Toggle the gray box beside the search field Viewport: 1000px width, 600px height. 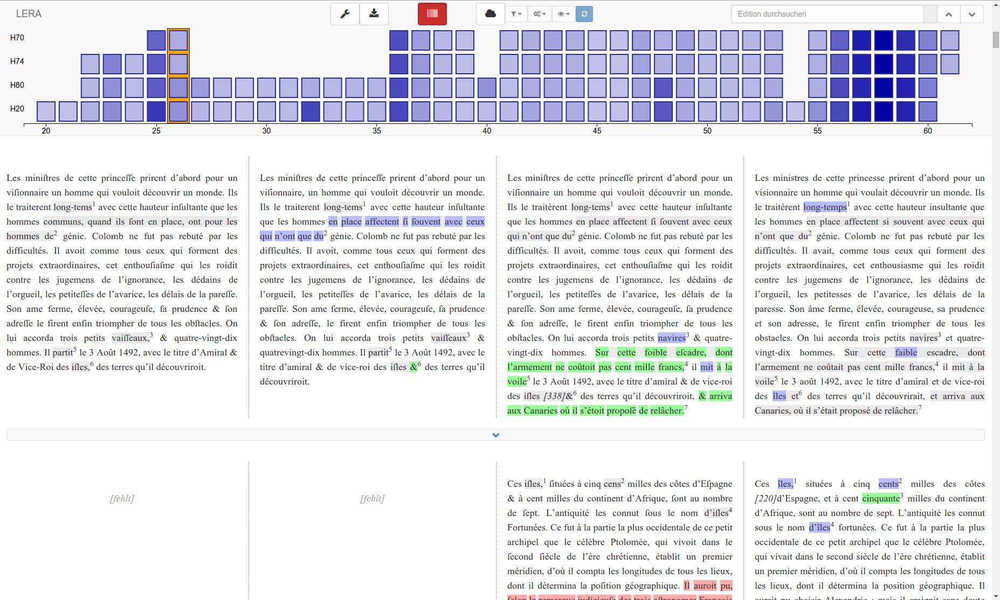pos(930,14)
